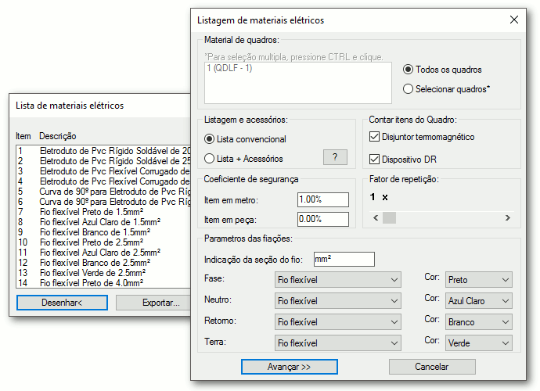
Task: Click the Desenhar< button
Action: [62, 303]
